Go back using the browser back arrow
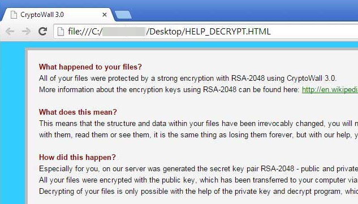Viewport: 358px width, 204px height. 10,31
